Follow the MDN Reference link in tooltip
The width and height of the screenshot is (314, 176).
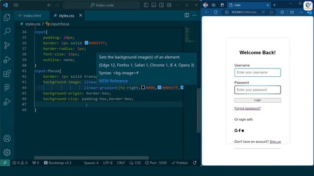coord(113,81)
